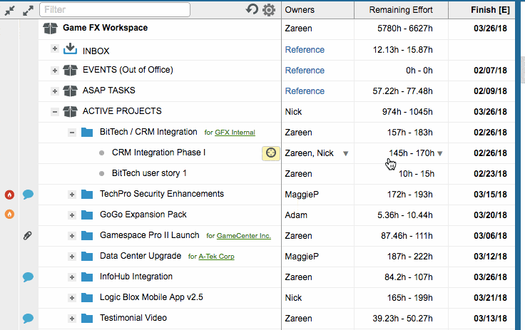This screenshot has width=525, height=330.
Task: Expand the ASAP TASKS package
Action: (55, 91)
